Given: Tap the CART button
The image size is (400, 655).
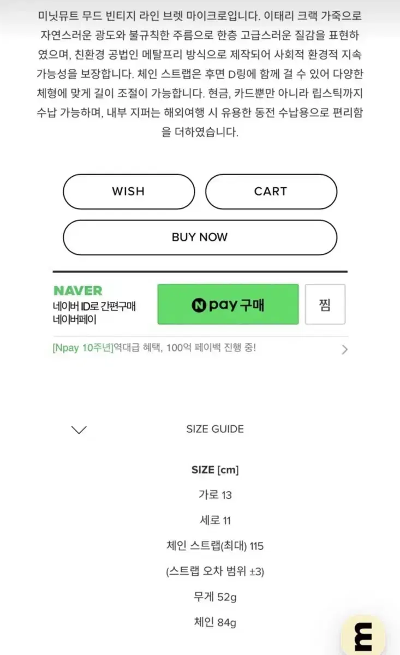Looking at the screenshot, I should 271,192.
